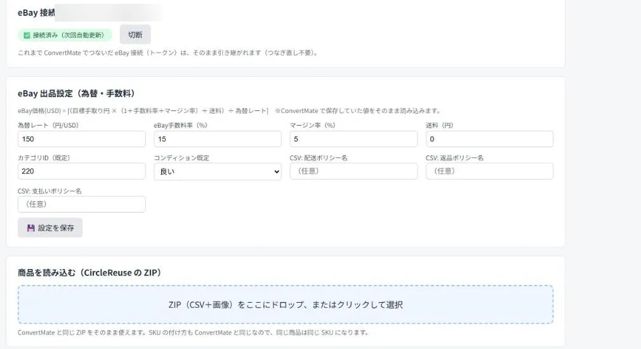The height and width of the screenshot is (349, 641).
Task: Focus the CSV: 配送ポリシー名 field
Action: 354,171
